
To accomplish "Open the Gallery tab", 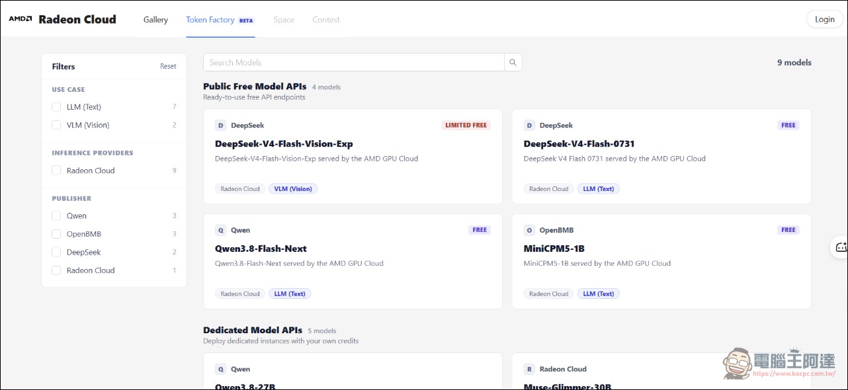I will click(155, 20).
